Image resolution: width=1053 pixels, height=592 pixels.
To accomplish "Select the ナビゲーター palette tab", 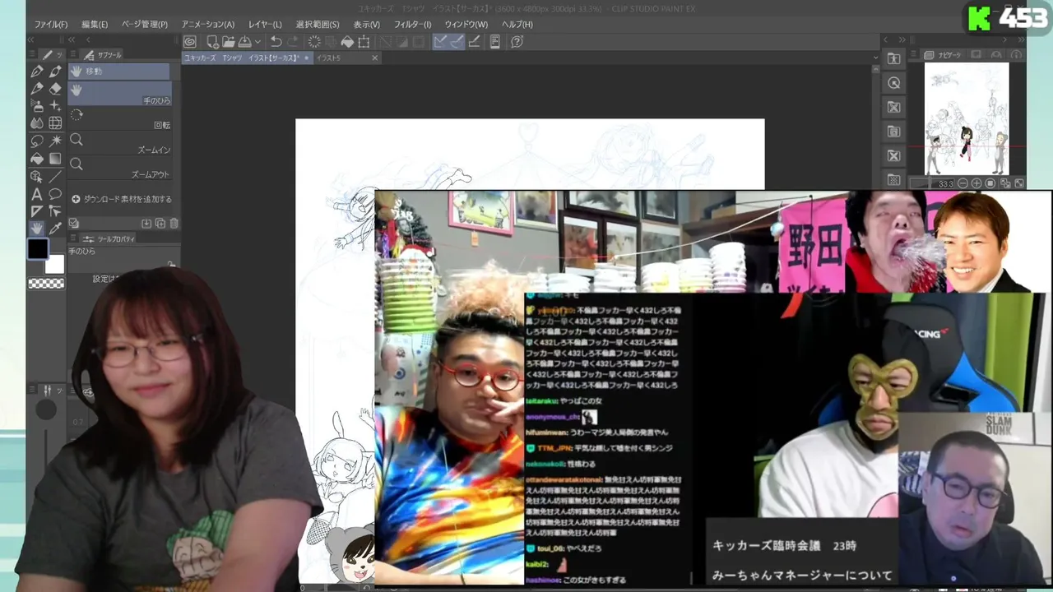I will coord(944,55).
